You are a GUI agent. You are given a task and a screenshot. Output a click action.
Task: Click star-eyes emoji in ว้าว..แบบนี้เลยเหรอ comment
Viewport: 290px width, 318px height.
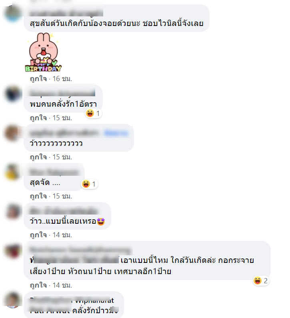click(101, 221)
